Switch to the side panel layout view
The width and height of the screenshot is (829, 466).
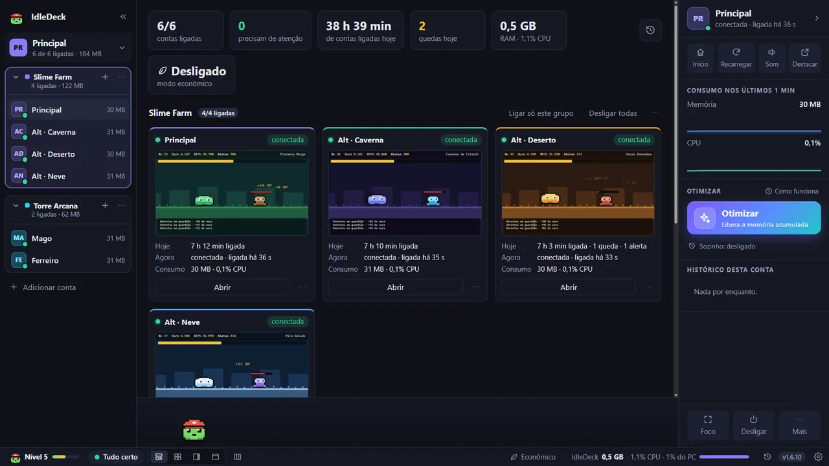point(196,457)
